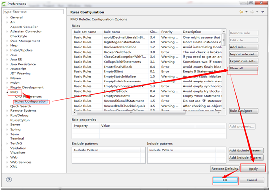The image size is (270, 191).
Task: Select the EmptyFinallyBlock rule row
Action: [147, 67]
